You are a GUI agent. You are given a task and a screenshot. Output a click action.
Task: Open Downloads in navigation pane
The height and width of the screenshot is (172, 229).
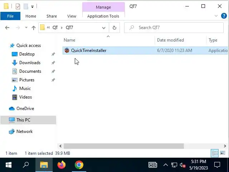30,63
